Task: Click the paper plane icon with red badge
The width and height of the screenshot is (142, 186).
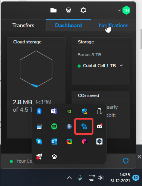Action: [39, 157]
